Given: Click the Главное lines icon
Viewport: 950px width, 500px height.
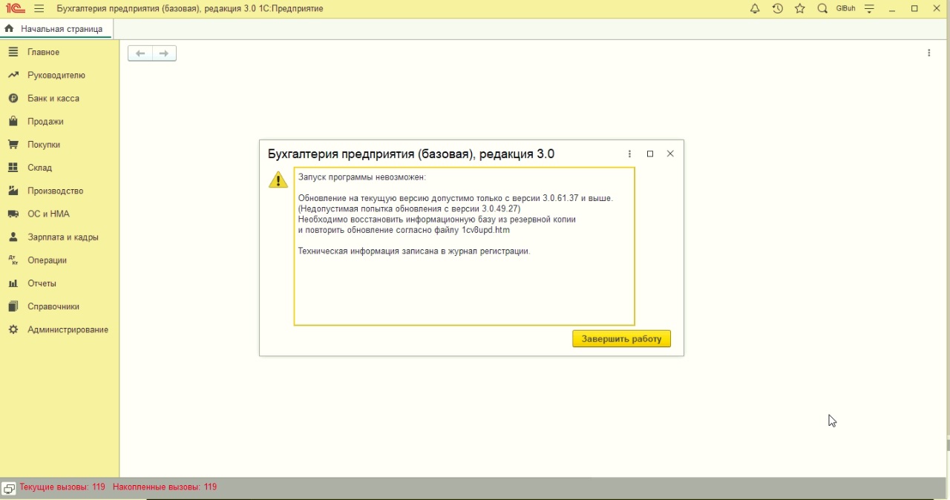Looking at the screenshot, I should pyautogui.click(x=13, y=52).
